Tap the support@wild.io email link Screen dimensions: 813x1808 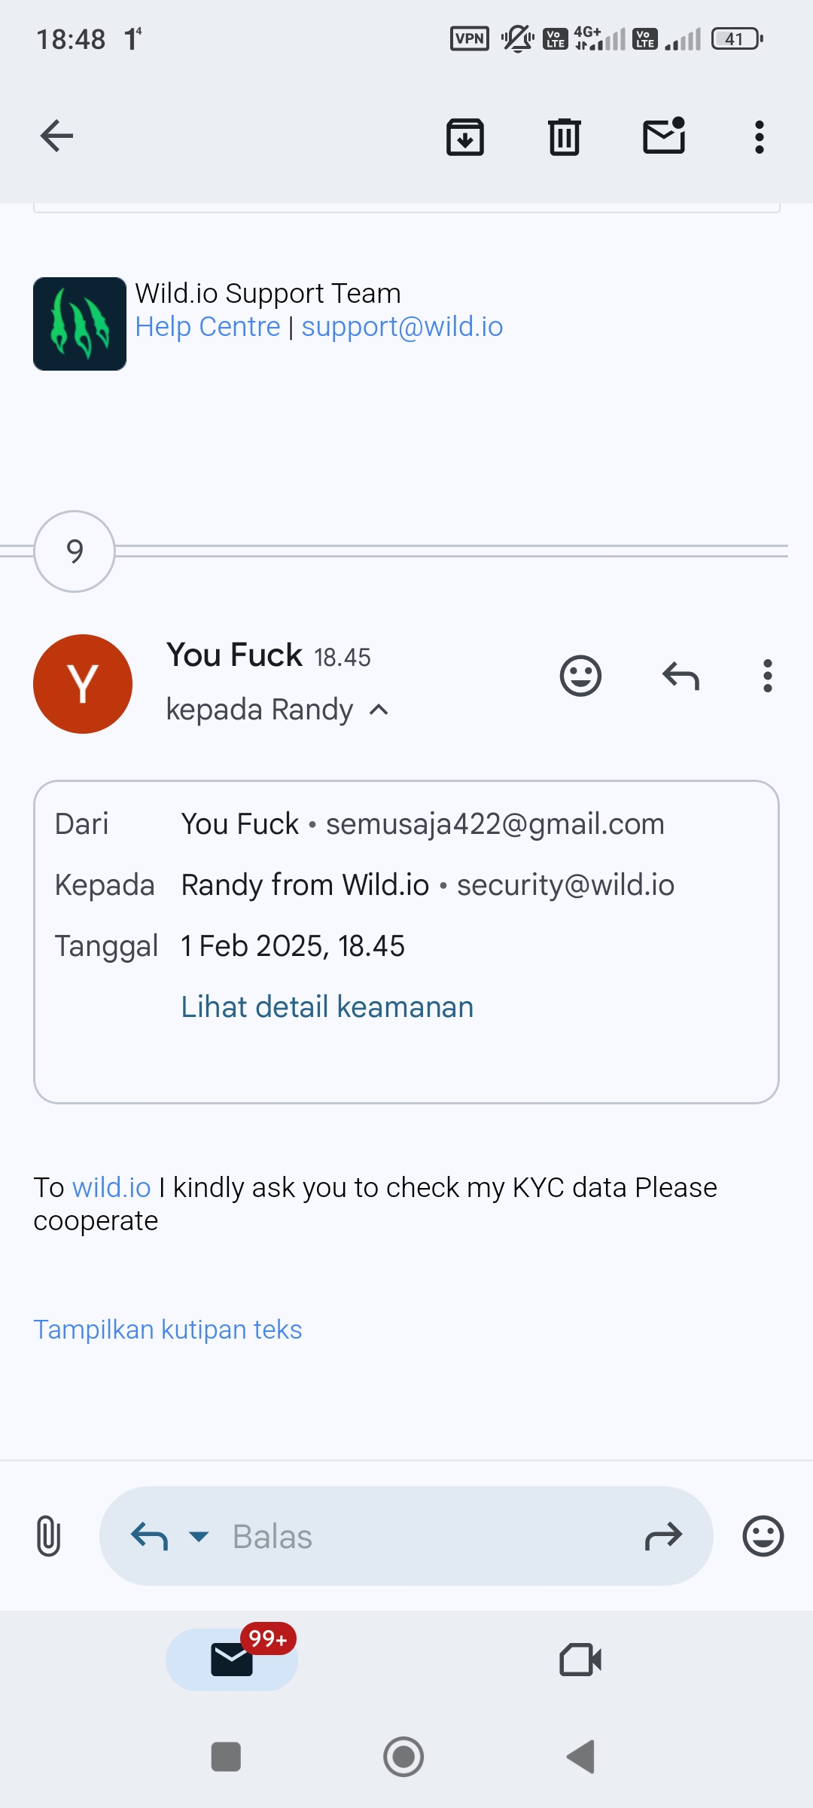coord(402,327)
